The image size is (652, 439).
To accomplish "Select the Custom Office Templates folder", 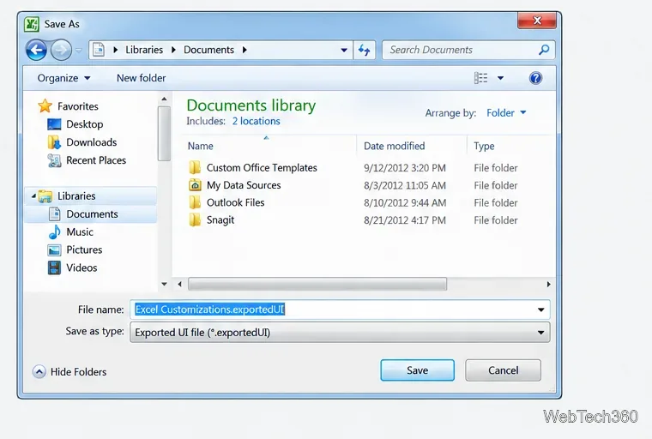I will tap(262, 168).
